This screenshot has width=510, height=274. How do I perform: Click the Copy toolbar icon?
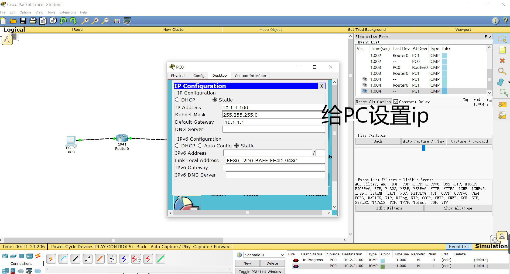[43, 21]
